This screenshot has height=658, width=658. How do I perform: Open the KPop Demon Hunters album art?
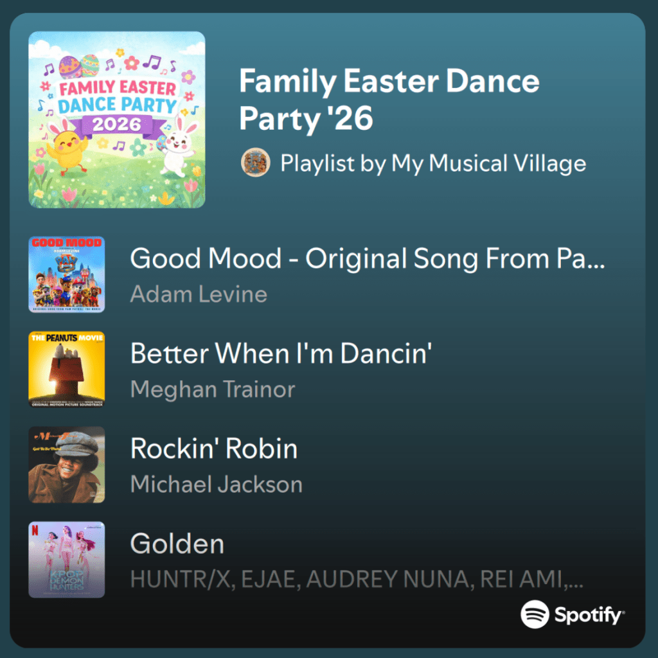click(66, 560)
